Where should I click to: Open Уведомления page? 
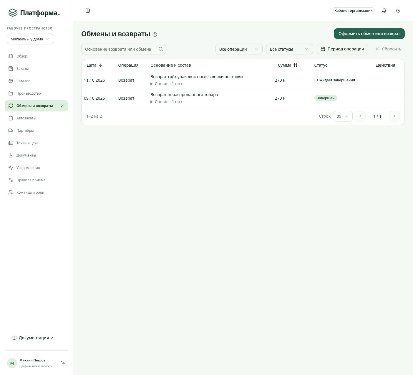(x=36, y=167)
